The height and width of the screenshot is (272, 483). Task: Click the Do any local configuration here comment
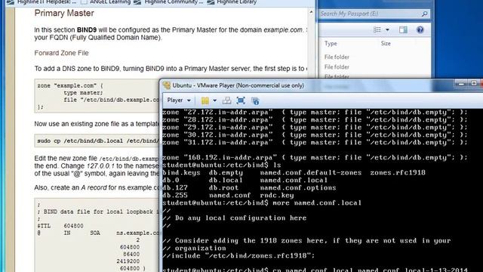point(235,218)
